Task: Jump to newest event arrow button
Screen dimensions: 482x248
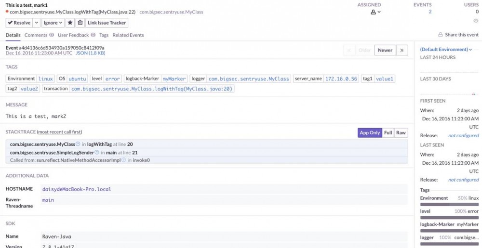Action: [402, 51]
